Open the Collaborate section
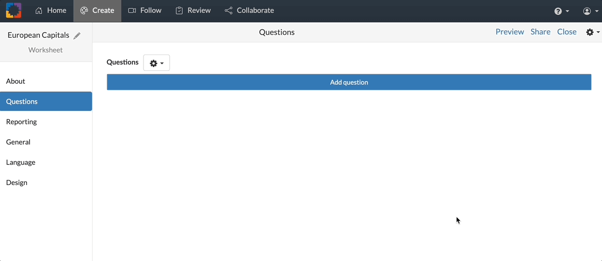The width and height of the screenshot is (602, 261). (x=249, y=10)
